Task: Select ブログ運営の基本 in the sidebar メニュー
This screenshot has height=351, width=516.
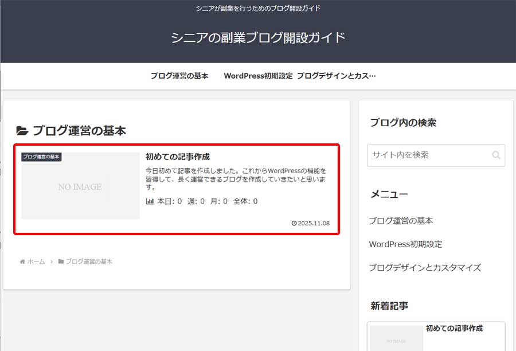Action: (x=401, y=220)
